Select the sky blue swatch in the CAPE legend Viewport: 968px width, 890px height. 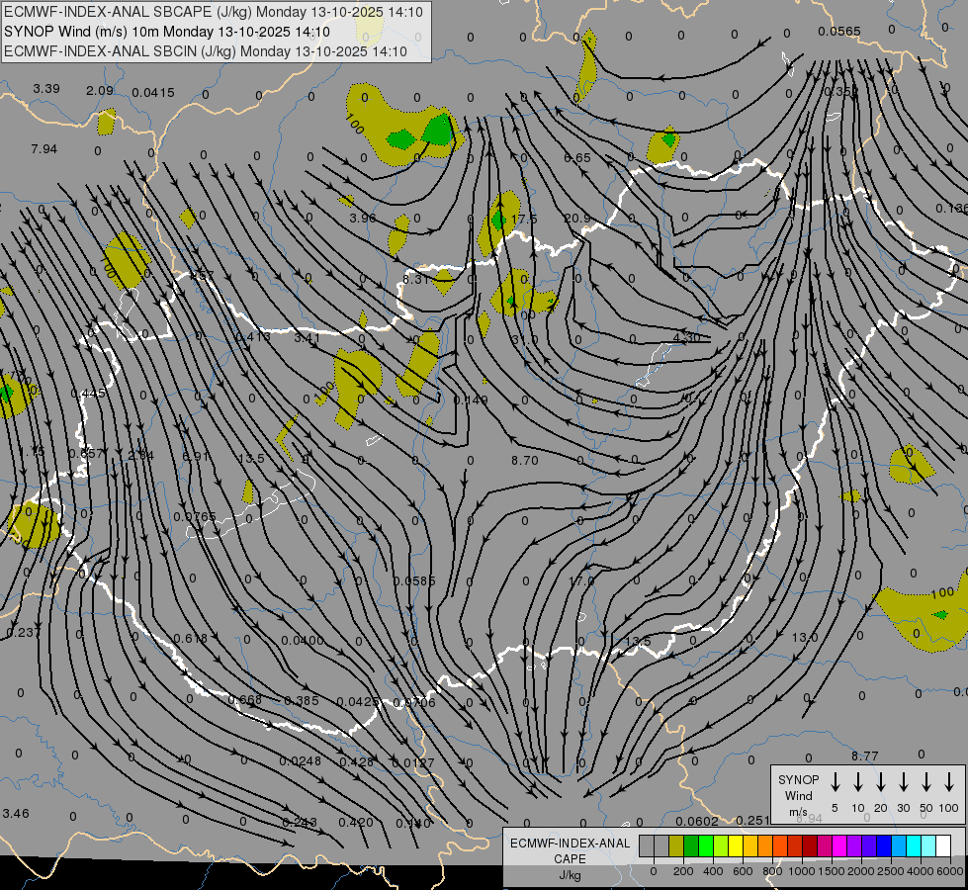[899, 846]
